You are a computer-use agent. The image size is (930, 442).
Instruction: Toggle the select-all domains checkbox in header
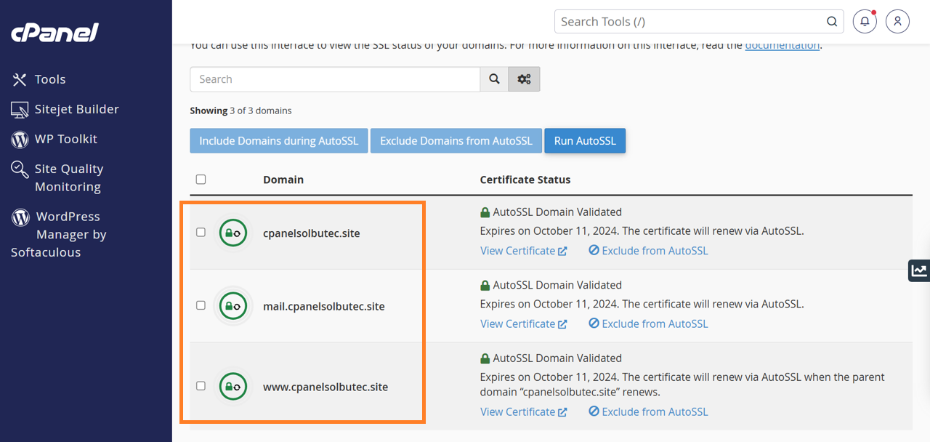[201, 180]
